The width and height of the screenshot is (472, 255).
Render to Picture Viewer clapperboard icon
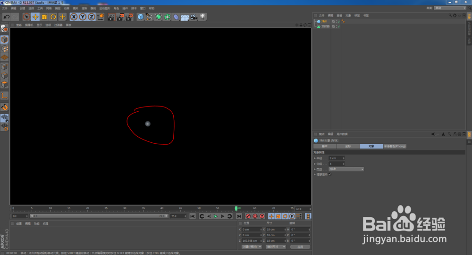(x=120, y=17)
